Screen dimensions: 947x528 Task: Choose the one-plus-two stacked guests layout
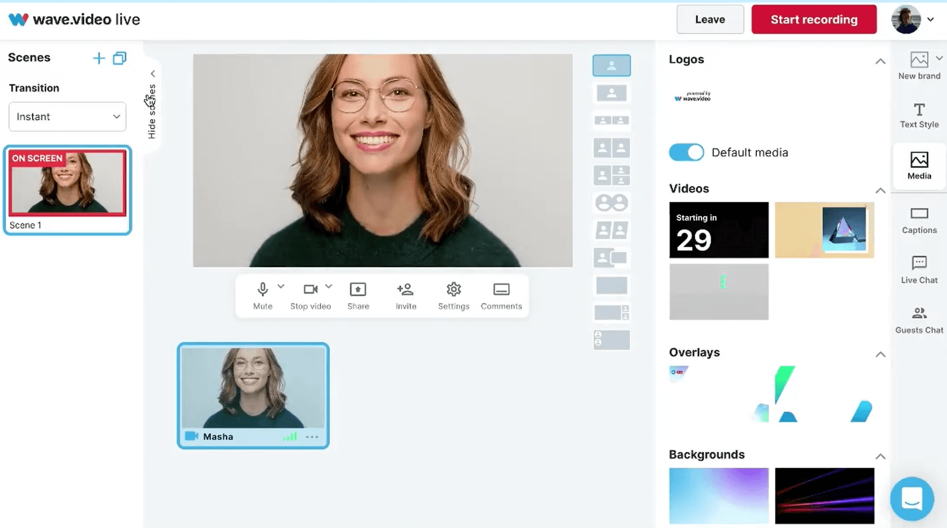click(611, 176)
